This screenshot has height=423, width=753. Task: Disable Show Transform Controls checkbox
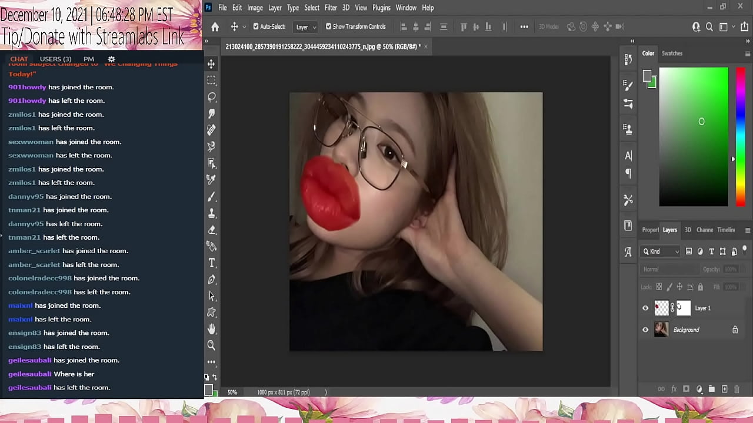328,26
